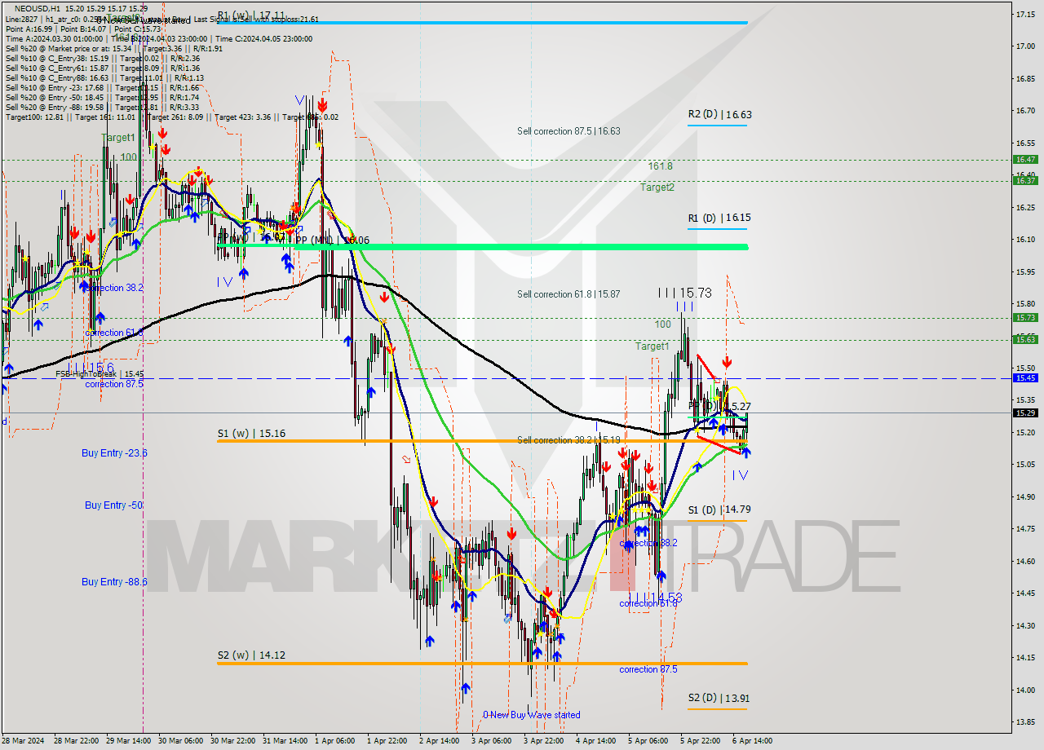Click '5 Apr 06:00' on time axis
Viewport: 1044px width, 750px height.
(648, 741)
